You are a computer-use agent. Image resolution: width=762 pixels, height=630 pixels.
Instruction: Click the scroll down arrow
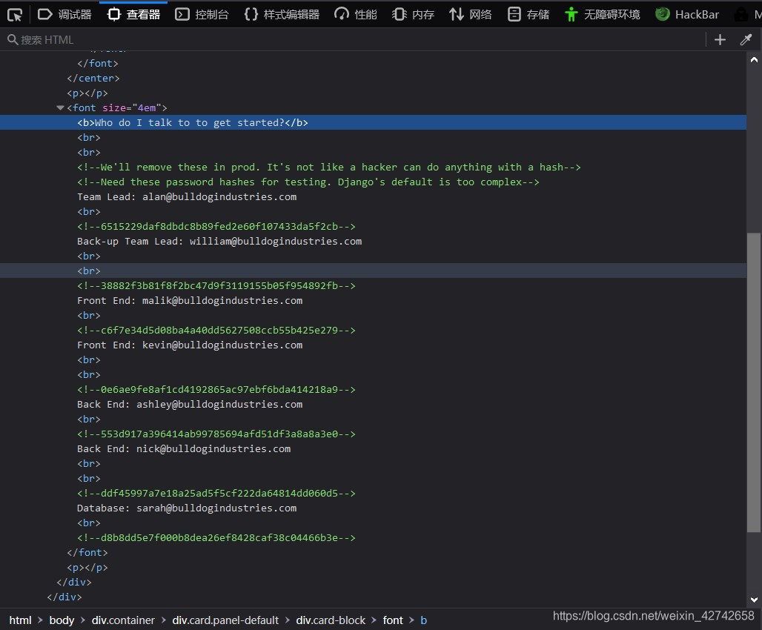coord(755,600)
